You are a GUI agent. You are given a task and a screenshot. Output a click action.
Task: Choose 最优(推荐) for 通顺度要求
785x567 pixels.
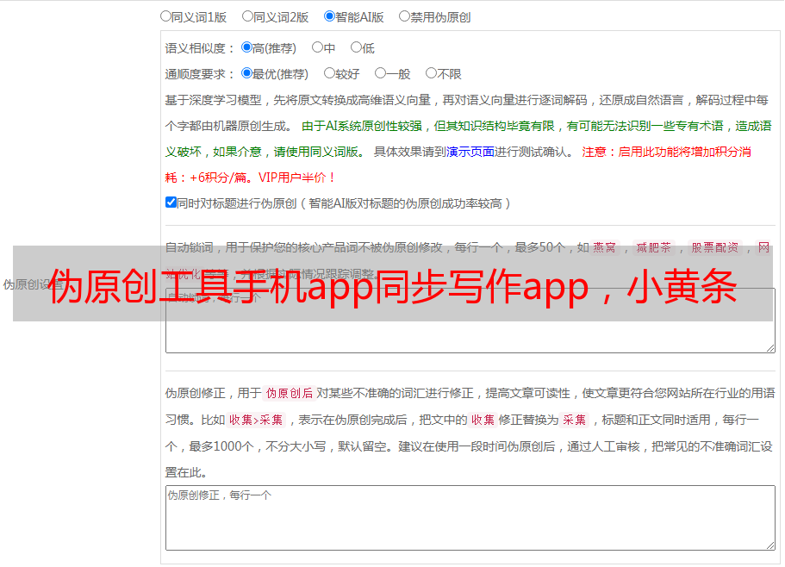247,74
